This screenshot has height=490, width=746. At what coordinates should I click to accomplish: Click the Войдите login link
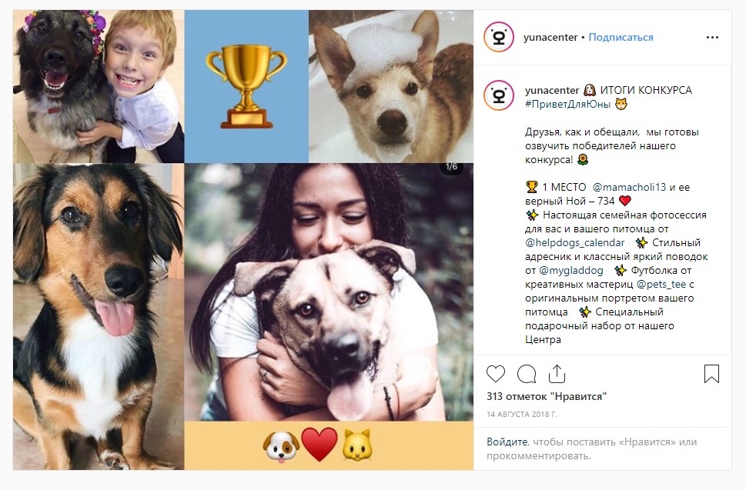coord(507,442)
